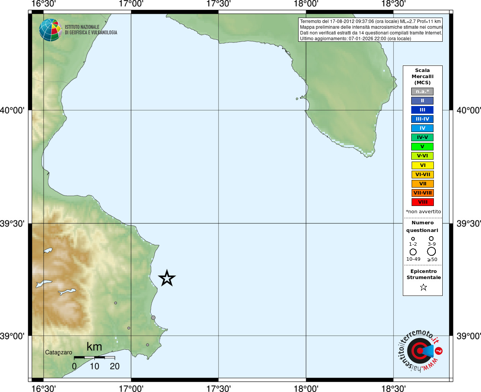
Task: Select the red VIII legend swatch
Action: click(423, 202)
